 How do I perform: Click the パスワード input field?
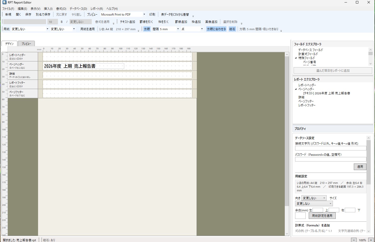[331, 159]
